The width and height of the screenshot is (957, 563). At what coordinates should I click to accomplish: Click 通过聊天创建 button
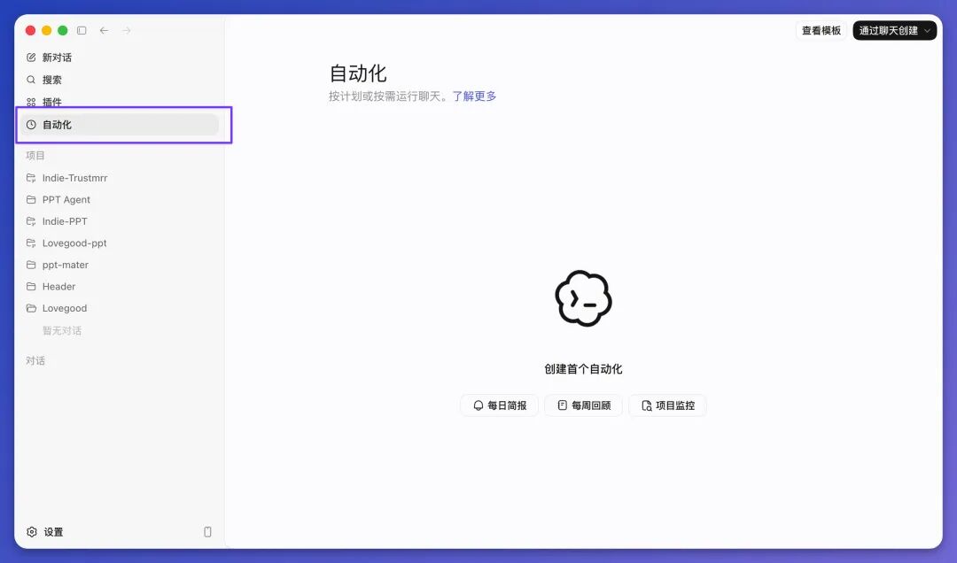click(895, 30)
